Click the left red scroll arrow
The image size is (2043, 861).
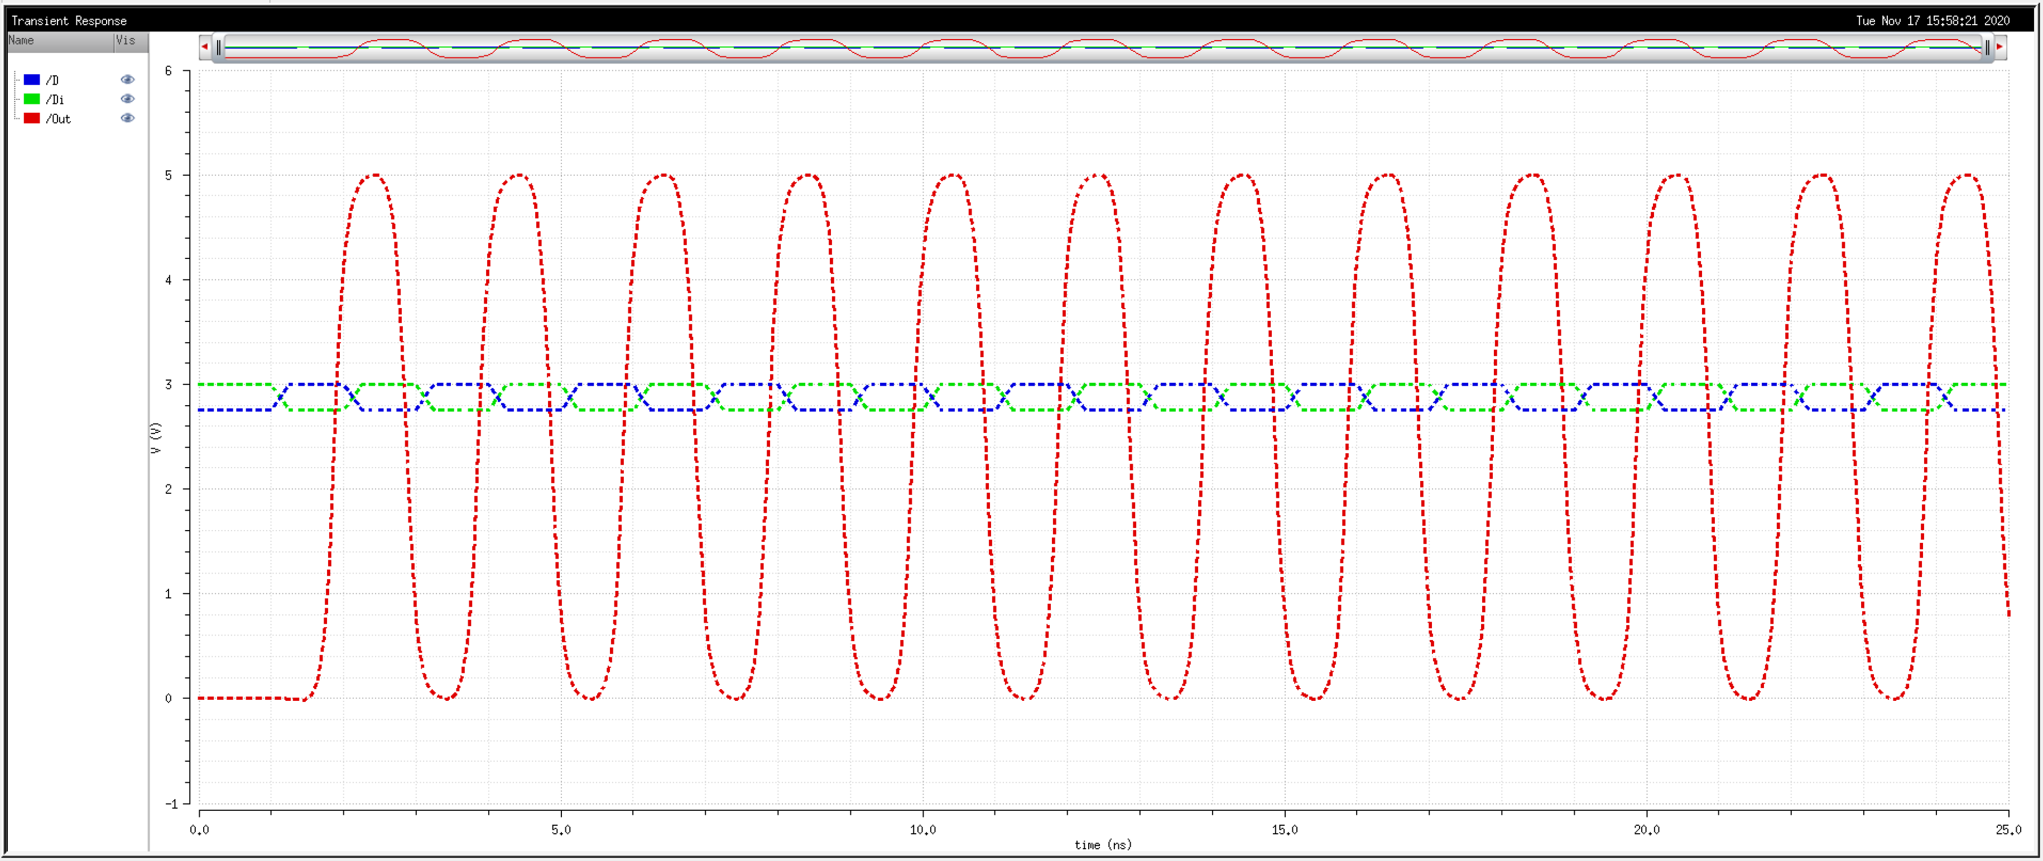tap(205, 47)
